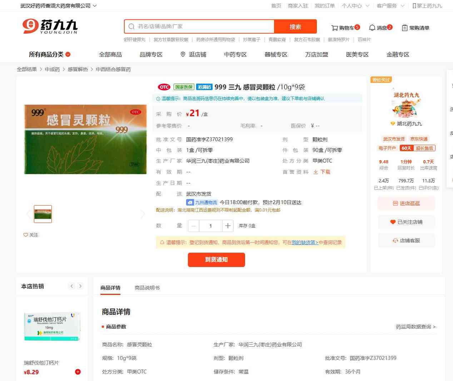This screenshot has height=381, width=453.
Task: Click the 药九九 site logo
Action: click(x=50, y=26)
